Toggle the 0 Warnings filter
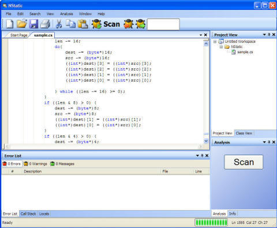277x228 pixels. coord(35,164)
